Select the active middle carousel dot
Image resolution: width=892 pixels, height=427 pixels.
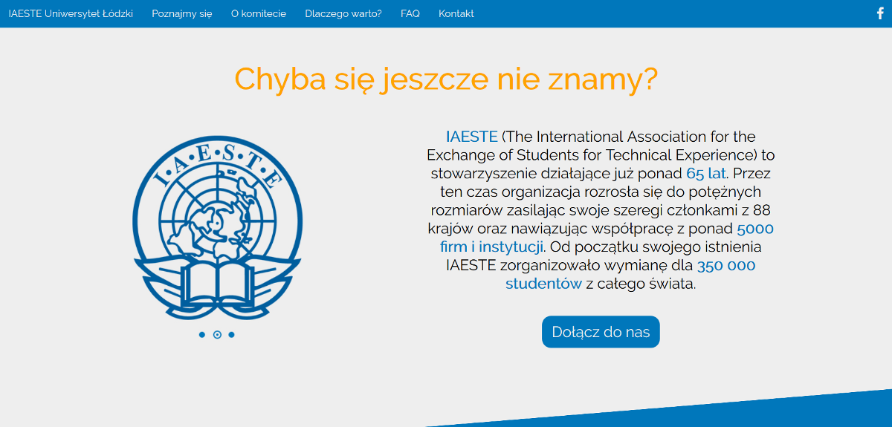point(217,335)
